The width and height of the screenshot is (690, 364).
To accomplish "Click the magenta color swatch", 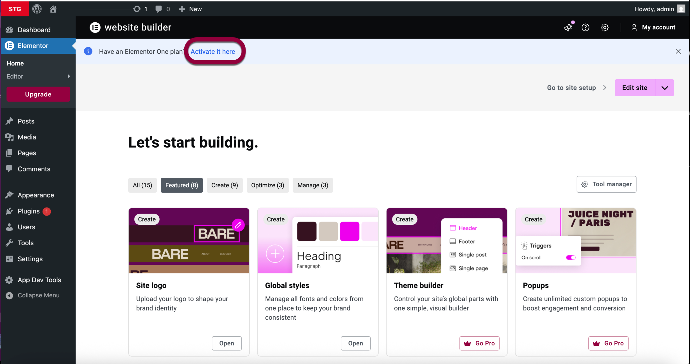I will tap(349, 231).
